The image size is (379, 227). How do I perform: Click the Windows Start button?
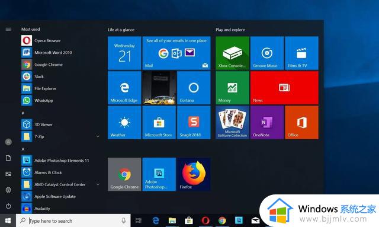point(8,220)
